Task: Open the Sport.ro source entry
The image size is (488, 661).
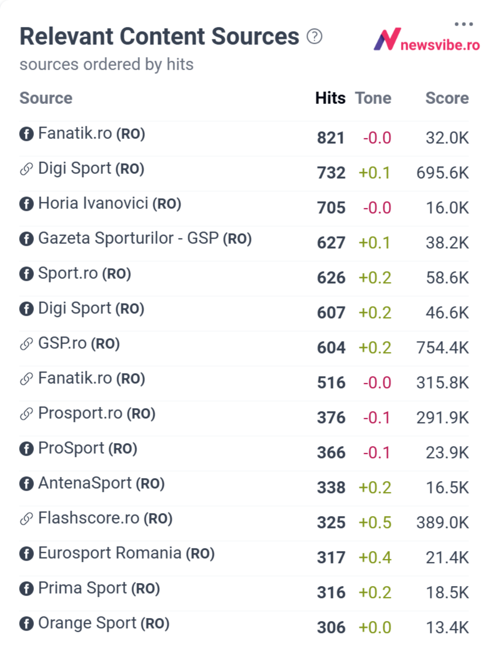Action: click(84, 273)
